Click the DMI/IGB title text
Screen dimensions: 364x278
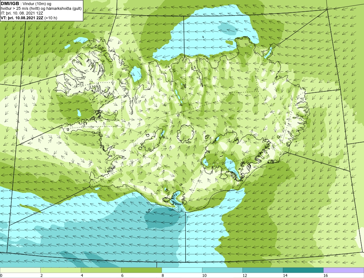point(10,4)
